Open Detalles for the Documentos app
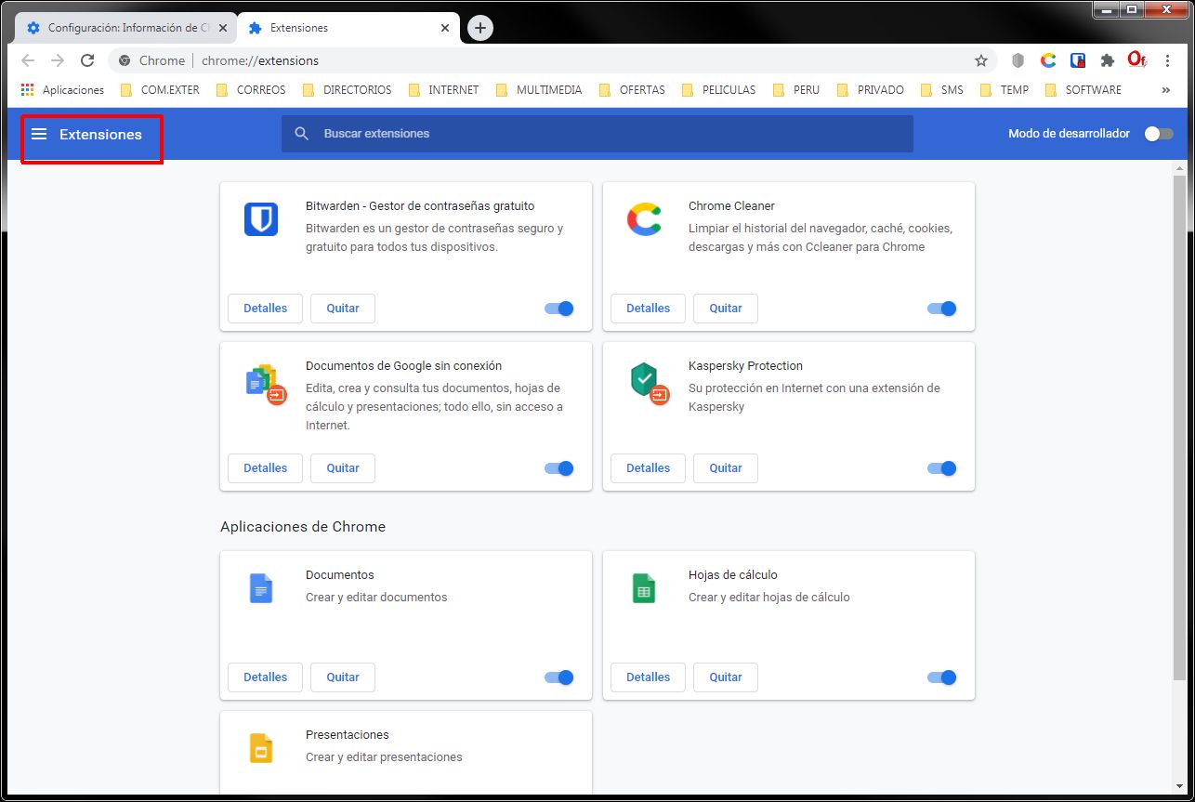The height and width of the screenshot is (802, 1195). 265,677
